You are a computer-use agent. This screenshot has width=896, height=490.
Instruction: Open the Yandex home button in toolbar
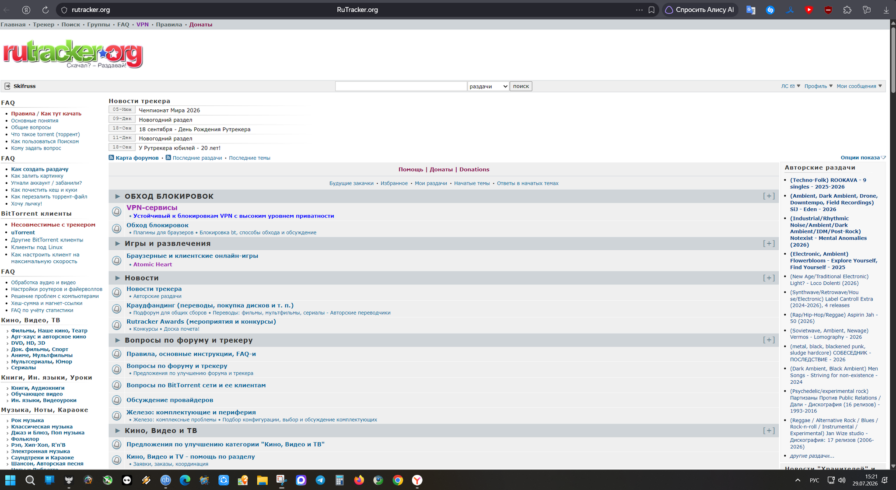pos(26,10)
